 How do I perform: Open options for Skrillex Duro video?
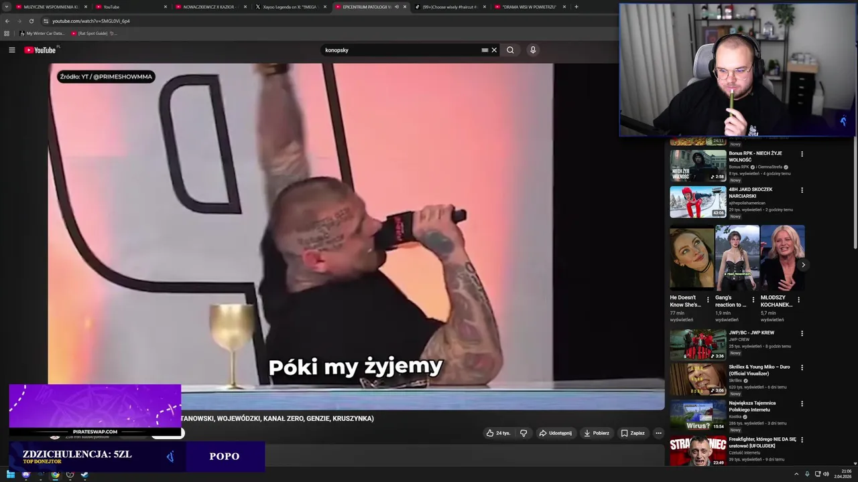[802, 368]
